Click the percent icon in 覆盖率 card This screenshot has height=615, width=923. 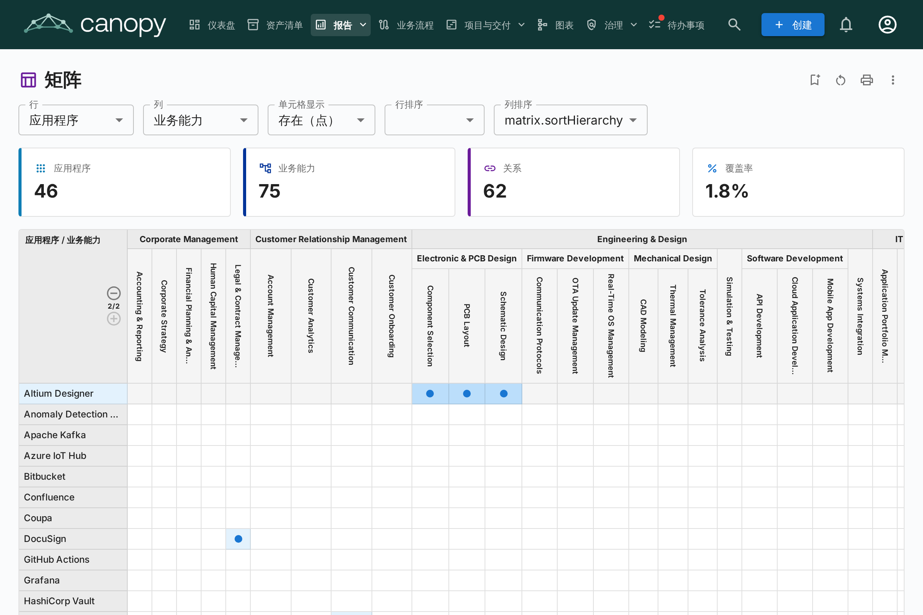tap(712, 168)
